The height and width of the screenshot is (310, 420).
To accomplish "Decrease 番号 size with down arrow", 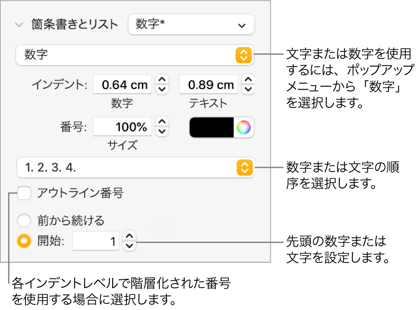I will [x=162, y=132].
